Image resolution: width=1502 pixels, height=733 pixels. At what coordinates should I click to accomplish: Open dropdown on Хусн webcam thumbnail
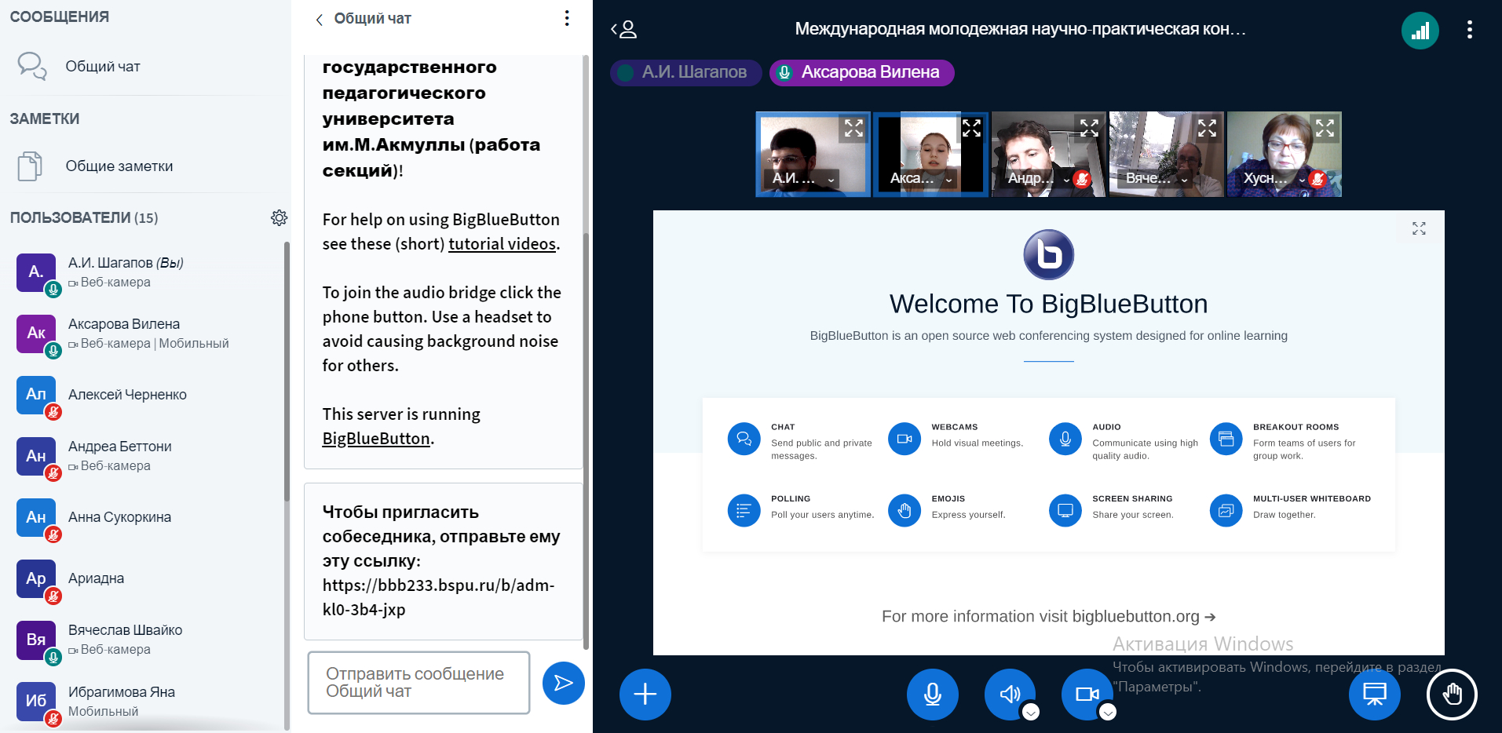point(1302,180)
